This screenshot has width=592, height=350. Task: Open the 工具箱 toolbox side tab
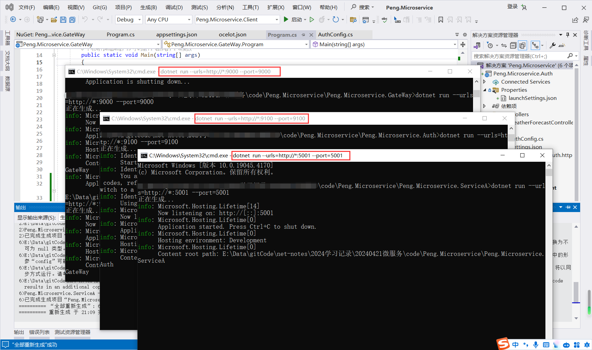(7, 38)
